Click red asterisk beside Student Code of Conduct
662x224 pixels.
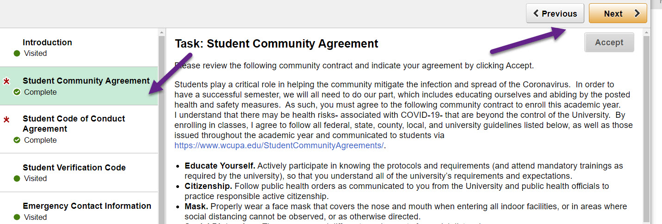[x=6, y=120]
